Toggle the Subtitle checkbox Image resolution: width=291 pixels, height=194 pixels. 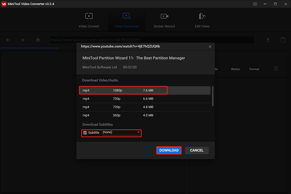[x=85, y=133]
